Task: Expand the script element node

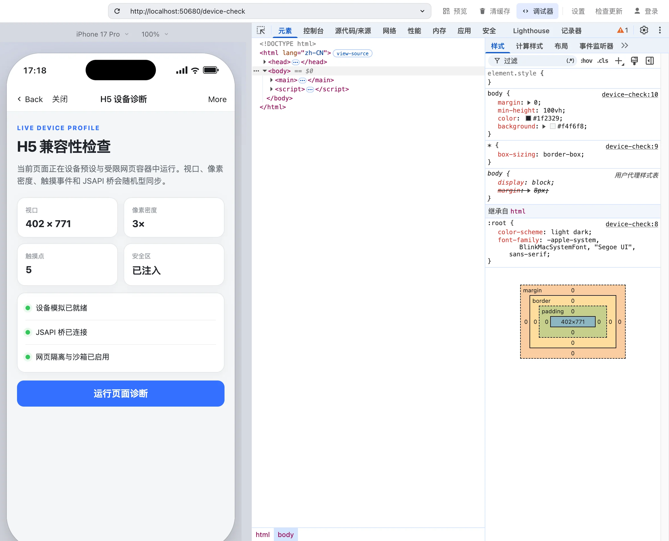Action: click(x=271, y=89)
